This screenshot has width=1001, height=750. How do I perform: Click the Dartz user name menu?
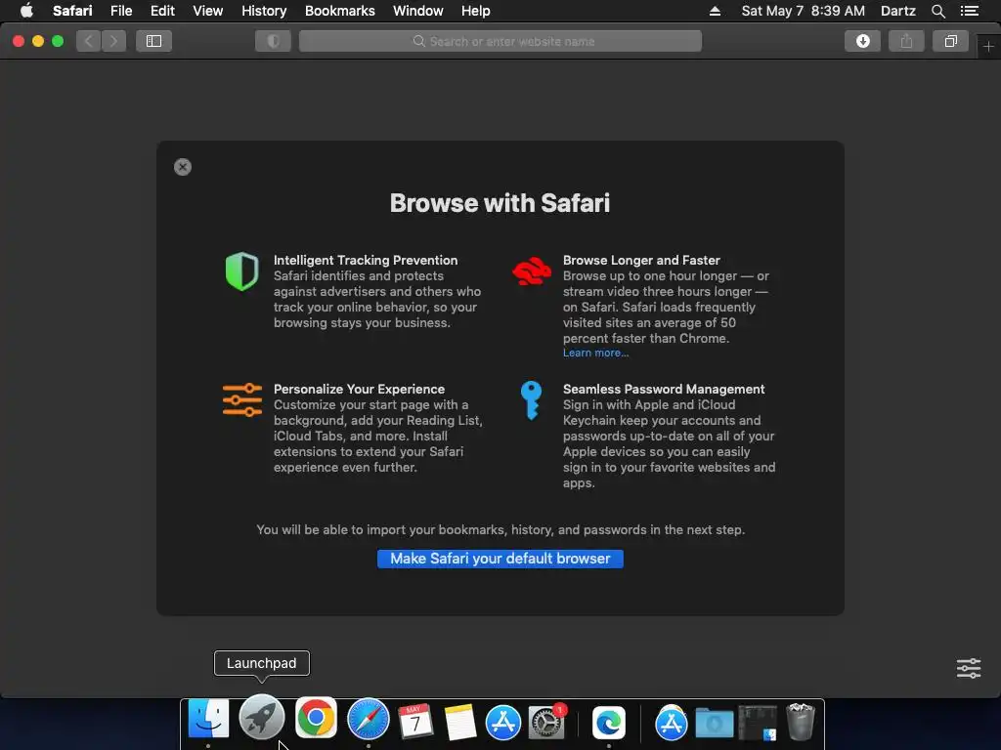[897, 11]
